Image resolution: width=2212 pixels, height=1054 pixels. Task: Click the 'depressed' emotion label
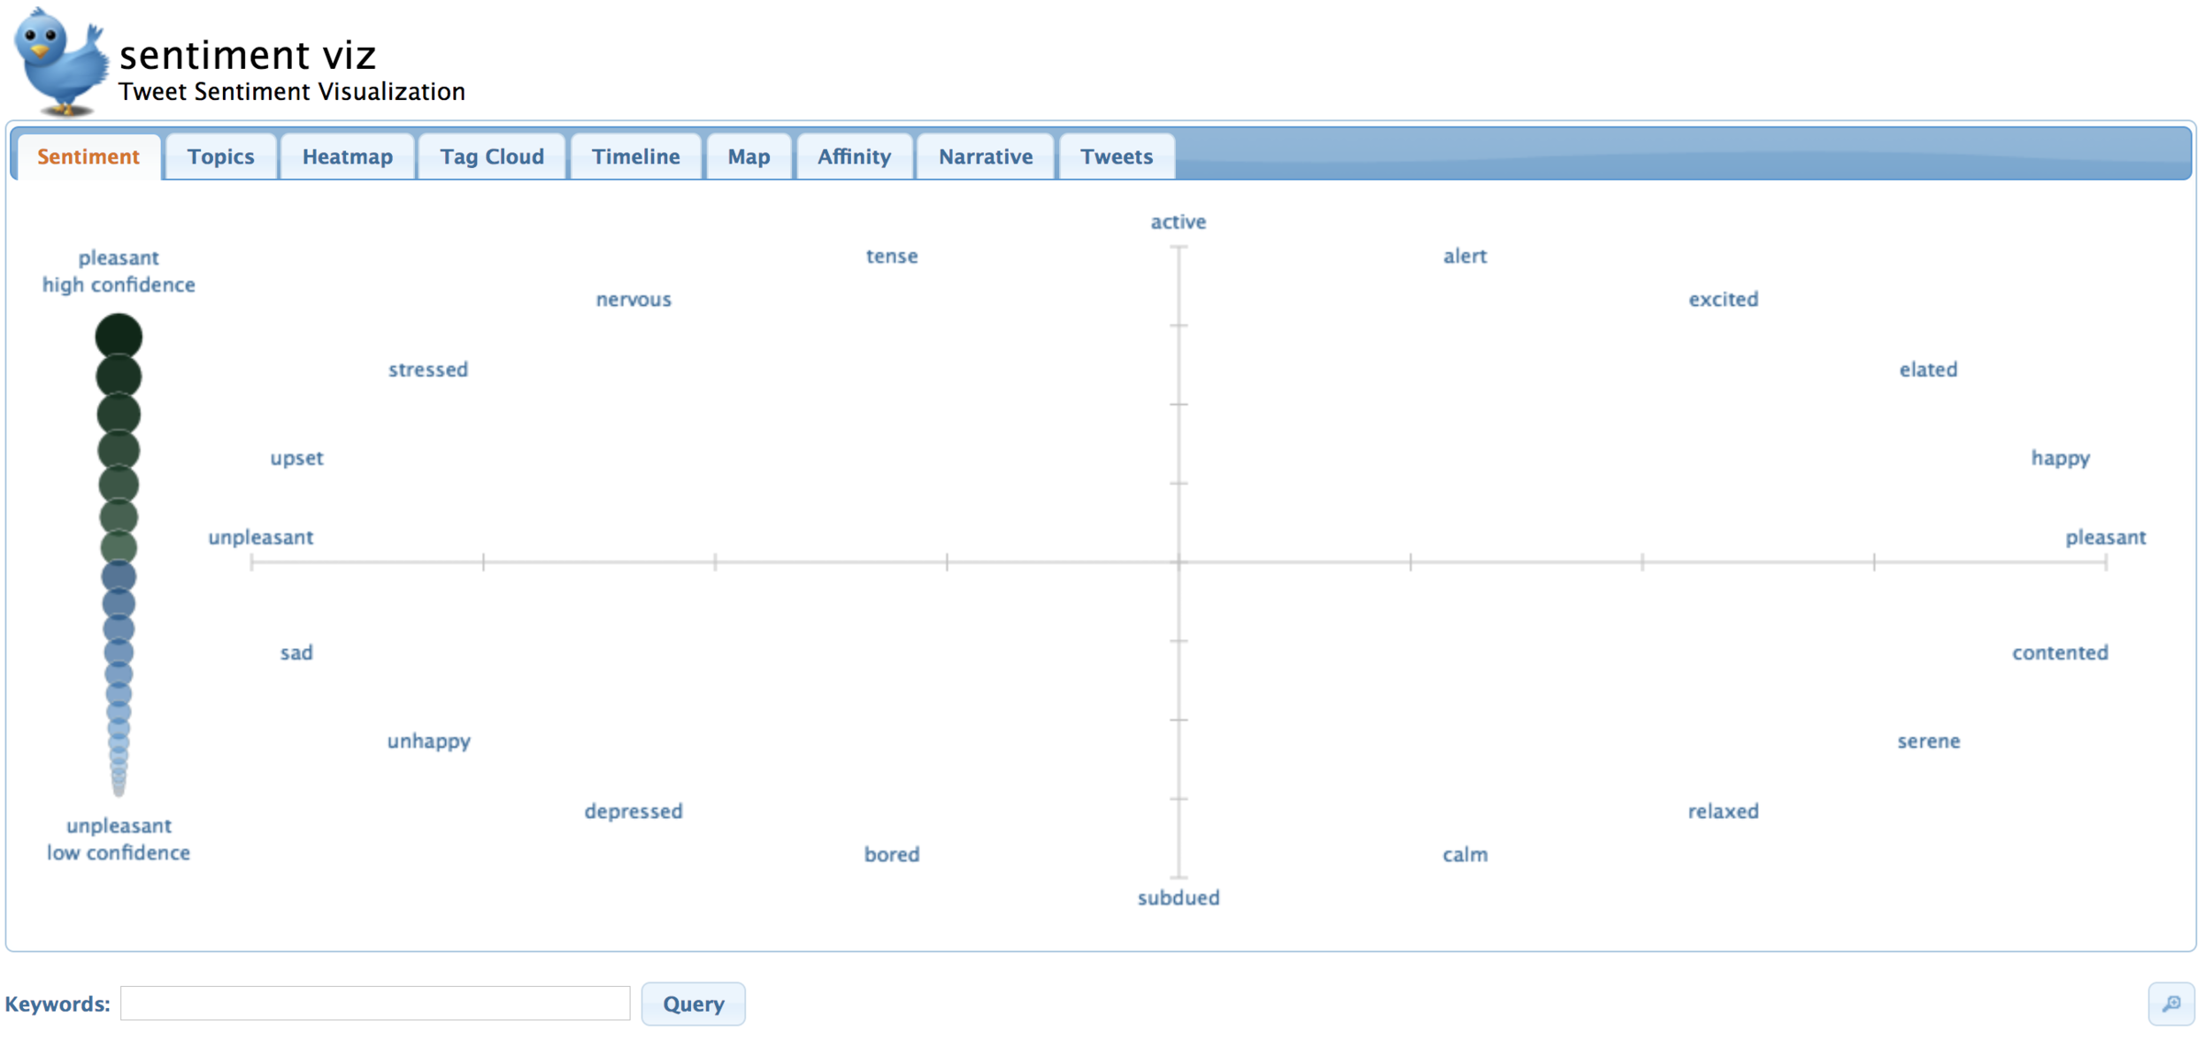pyautogui.click(x=634, y=811)
